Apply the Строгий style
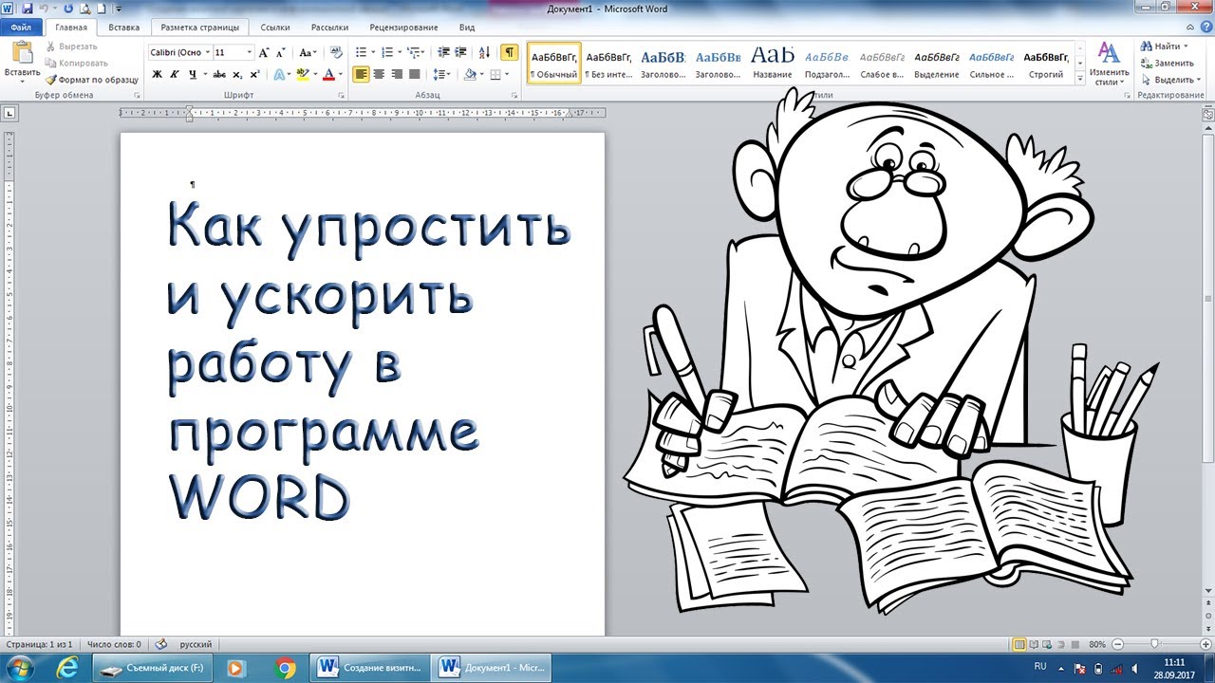 [x=1046, y=64]
